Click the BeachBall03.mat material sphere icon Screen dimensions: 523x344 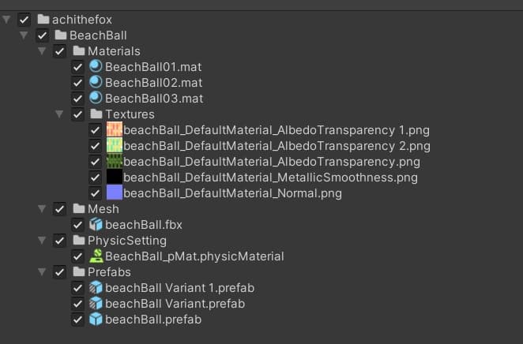click(96, 99)
